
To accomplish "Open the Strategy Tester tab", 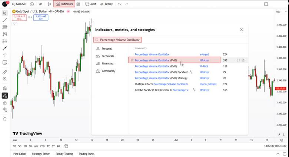I will tap(41, 154).
